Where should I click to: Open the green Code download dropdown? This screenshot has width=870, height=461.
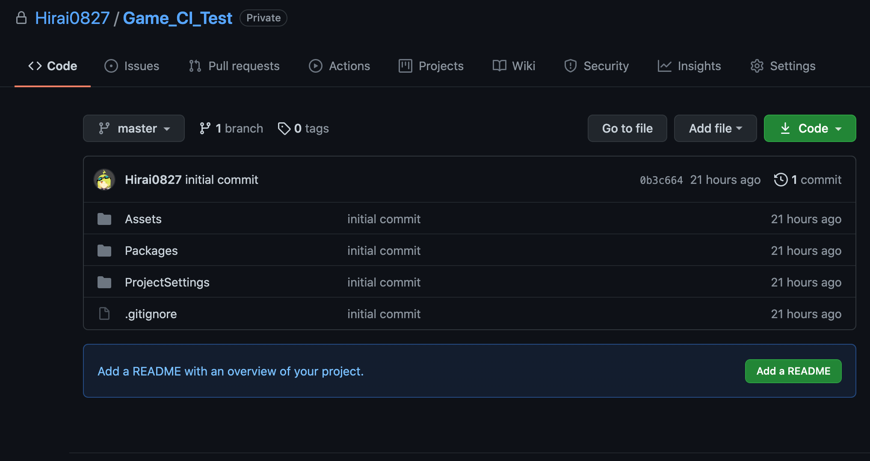click(x=809, y=128)
